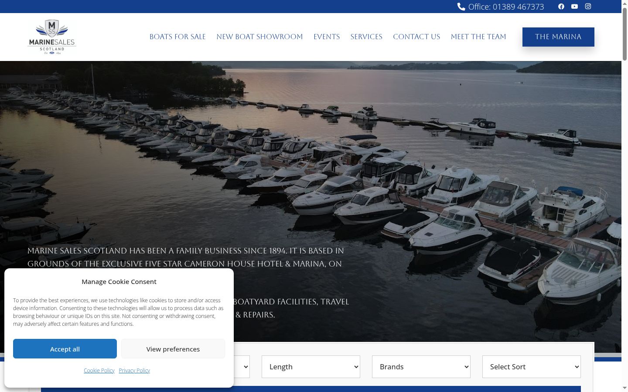Click the hero text about family business since 1894
Image resolution: width=628 pixels, height=392 pixels.
tap(186, 257)
